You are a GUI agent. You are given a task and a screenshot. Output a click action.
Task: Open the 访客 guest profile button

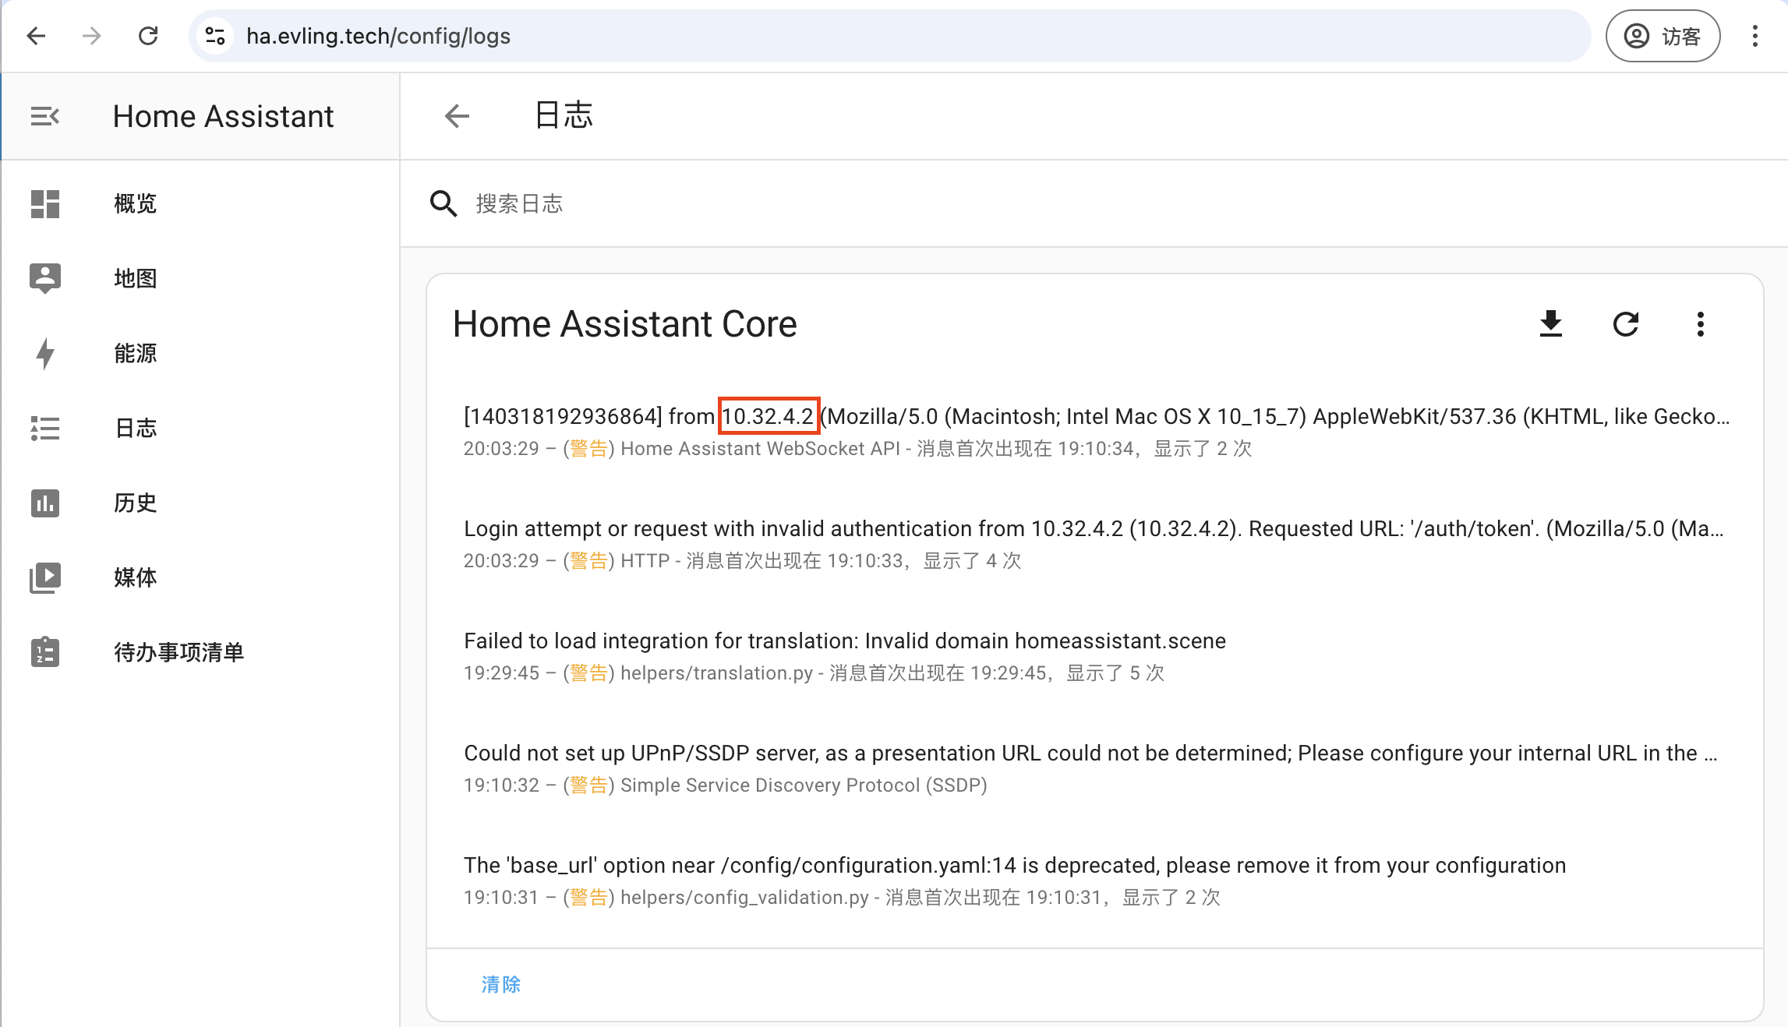(1663, 36)
